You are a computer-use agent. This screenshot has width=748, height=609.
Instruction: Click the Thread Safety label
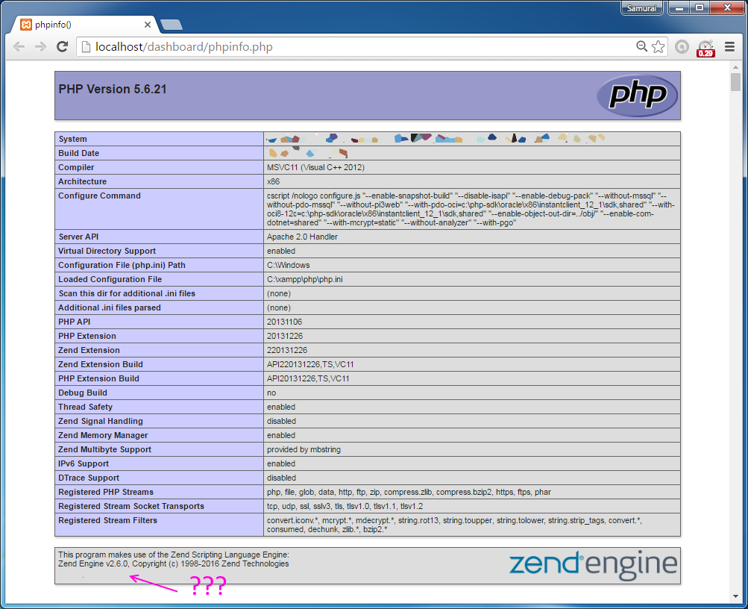click(86, 407)
